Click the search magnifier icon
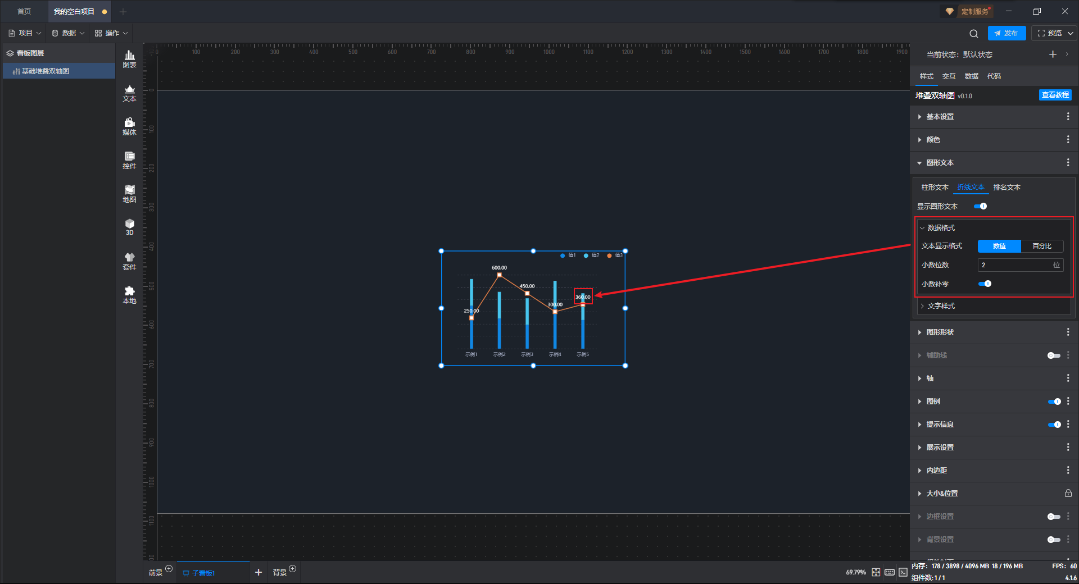1079x584 pixels. [x=974, y=33]
